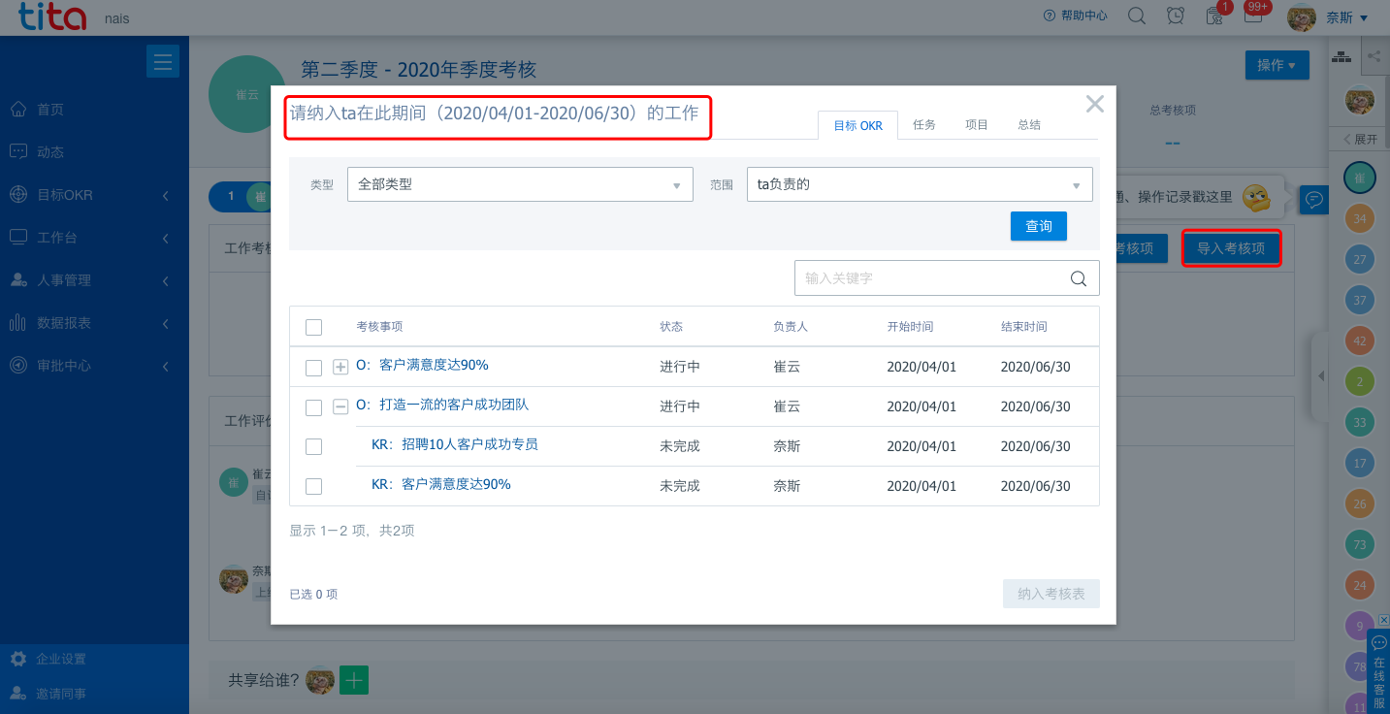Switch to the 总结 tab

[x=1029, y=124]
